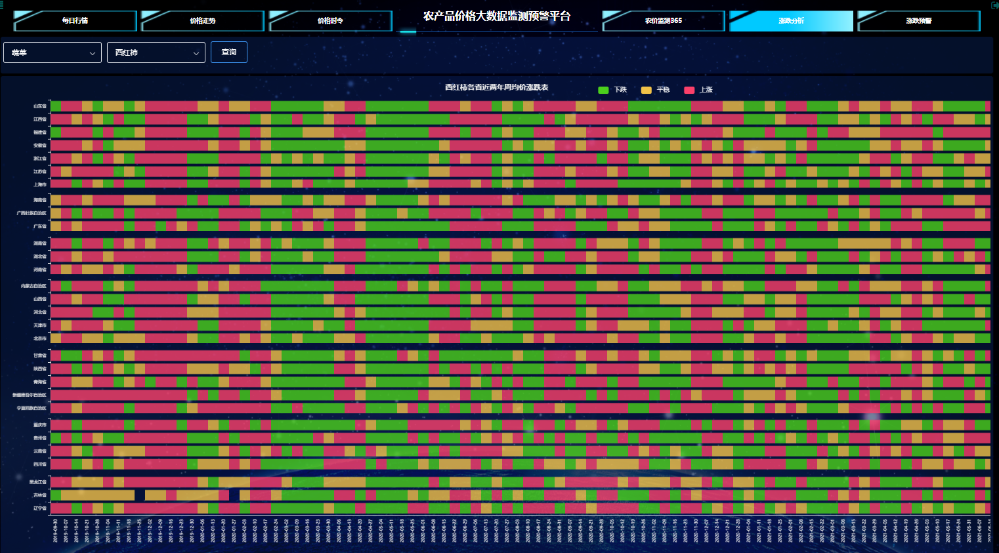Click the 新疆维吾尔自治区 row label

tap(30, 395)
